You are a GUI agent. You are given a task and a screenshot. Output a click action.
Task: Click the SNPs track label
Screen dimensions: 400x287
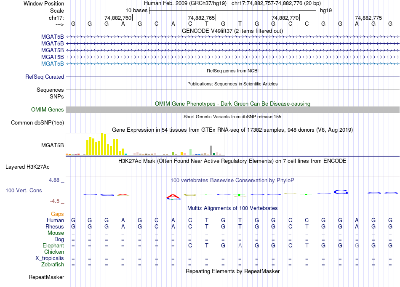(x=57, y=97)
